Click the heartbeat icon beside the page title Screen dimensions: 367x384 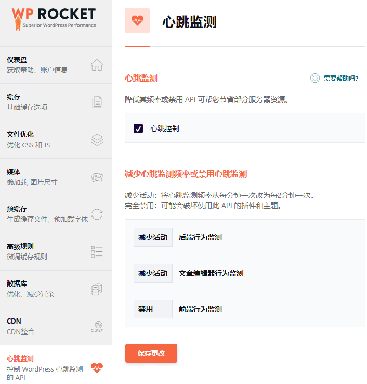pos(137,21)
